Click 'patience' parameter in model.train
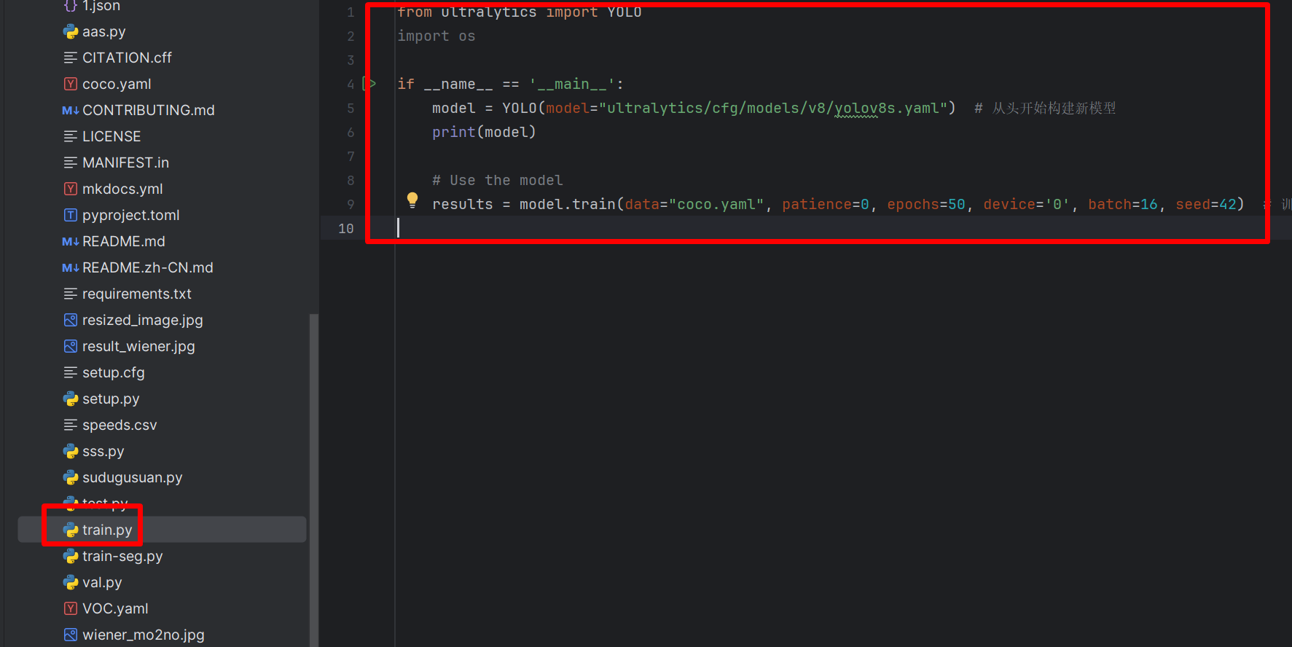This screenshot has width=1292, height=647. click(x=817, y=204)
